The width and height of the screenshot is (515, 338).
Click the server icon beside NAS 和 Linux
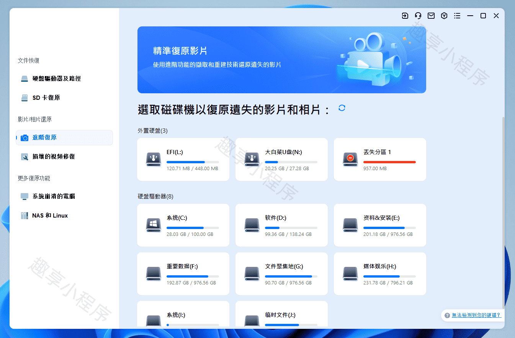(x=25, y=216)
